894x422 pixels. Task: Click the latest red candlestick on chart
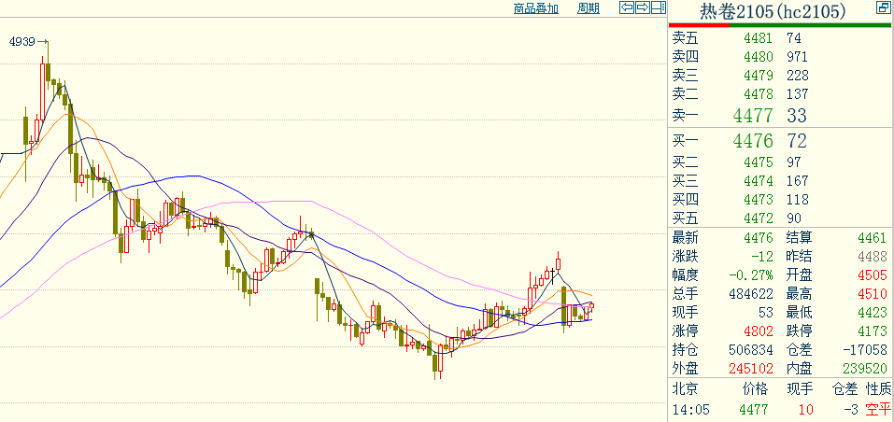(592, 306)
